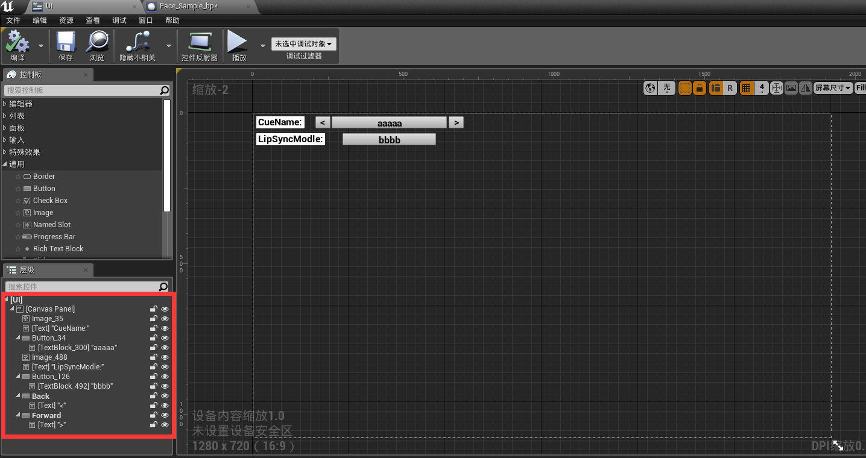Collapse the 通用 palette category
The width and height of the screenshot is (866, 458).
point(5,164)
